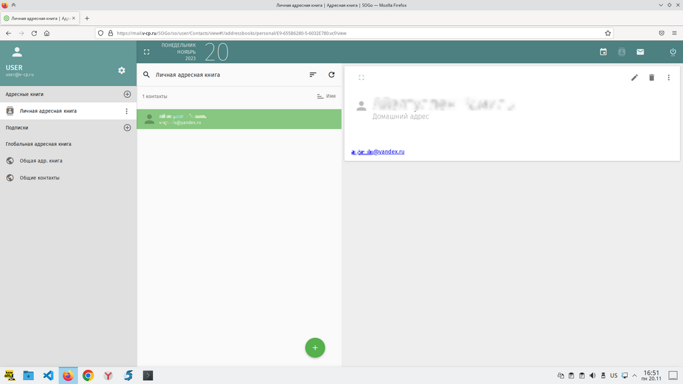Image resolution: width=683 pixels, height=384 pixels.
Task: Add a new address book
Action: [x=127, y=94]
